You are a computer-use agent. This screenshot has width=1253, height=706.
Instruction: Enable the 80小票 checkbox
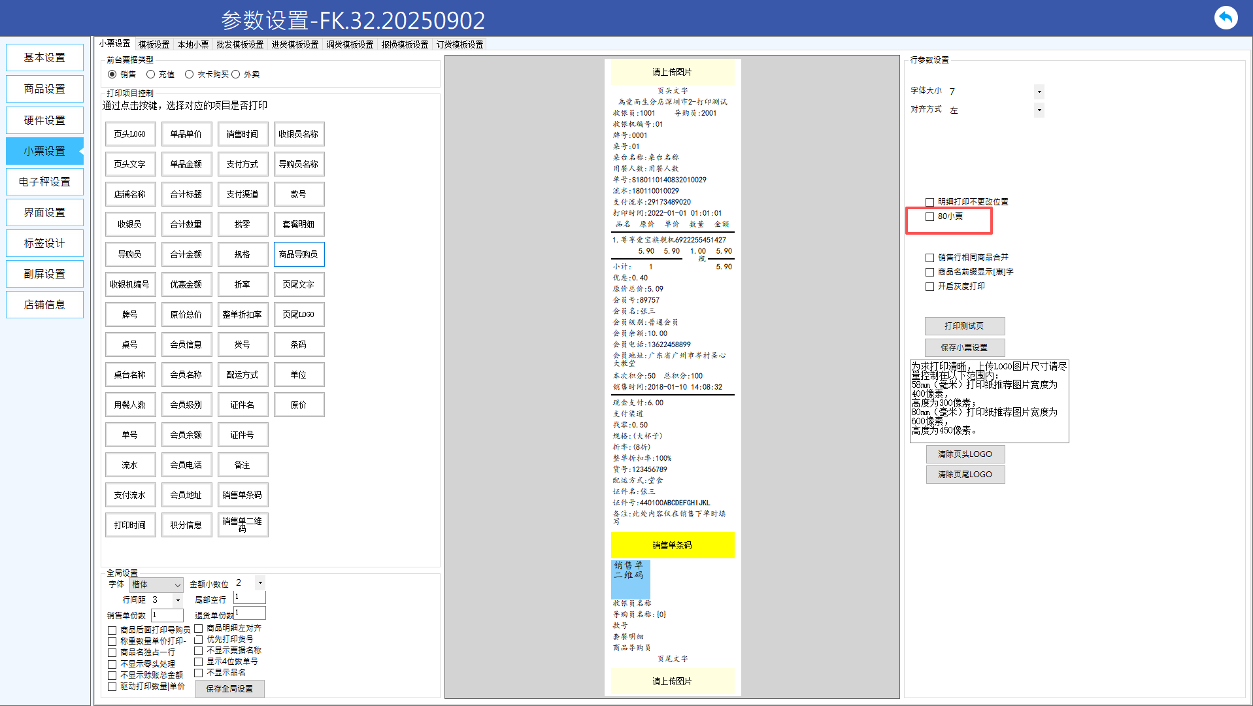click(929, 216)
